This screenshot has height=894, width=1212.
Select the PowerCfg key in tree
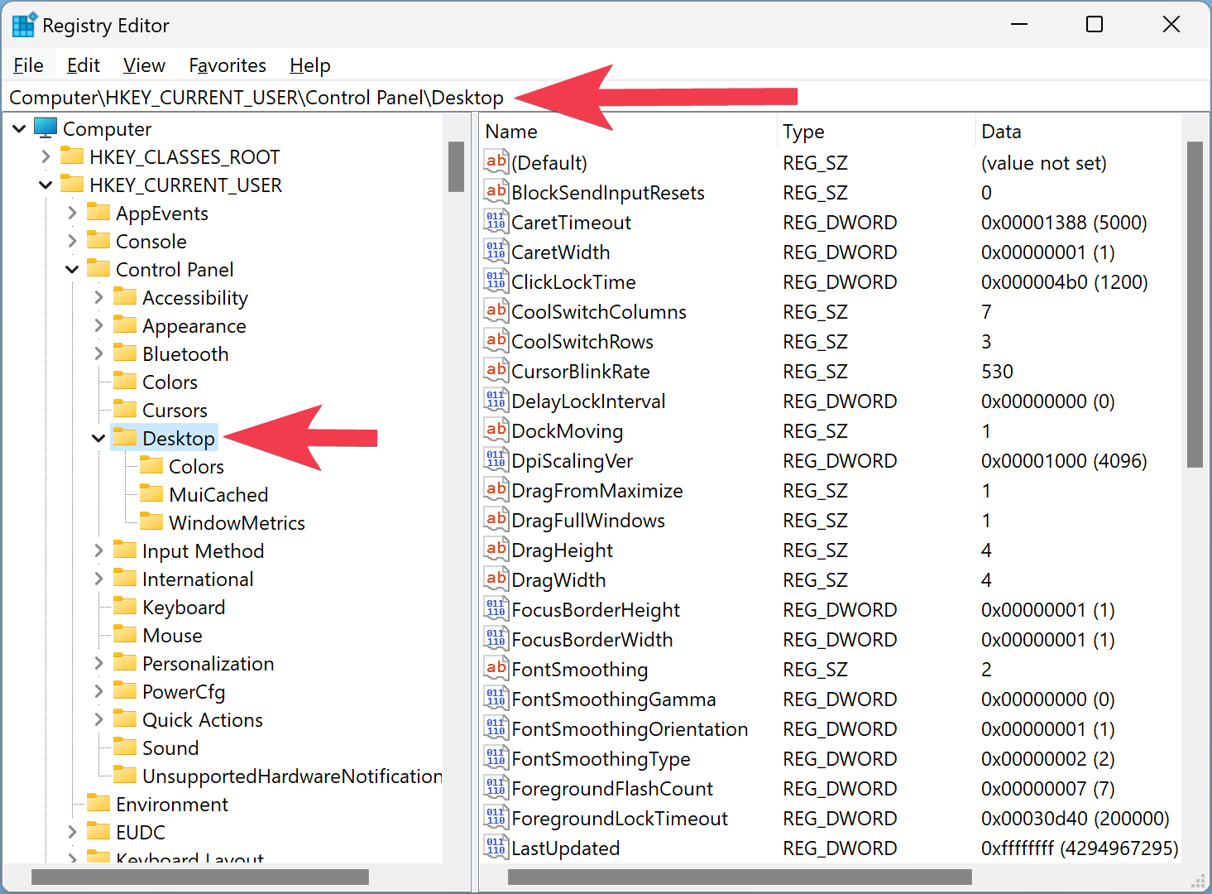tap(184, 692)
